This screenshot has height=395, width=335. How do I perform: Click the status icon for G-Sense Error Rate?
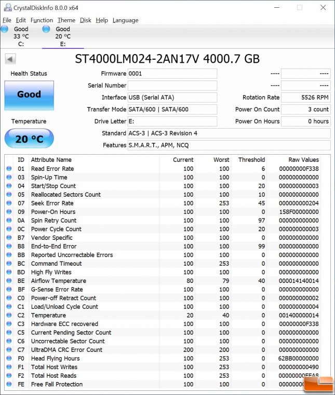pos(9,289)
